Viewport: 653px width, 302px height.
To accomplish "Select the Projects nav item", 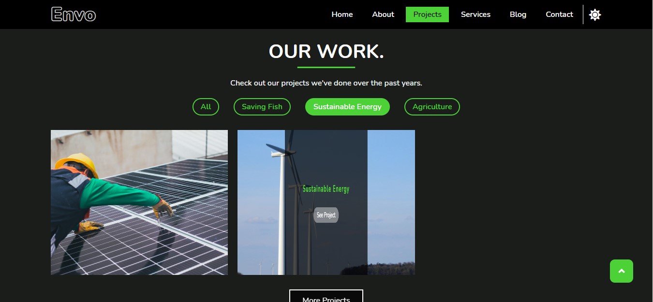I will tap(427, 14).
